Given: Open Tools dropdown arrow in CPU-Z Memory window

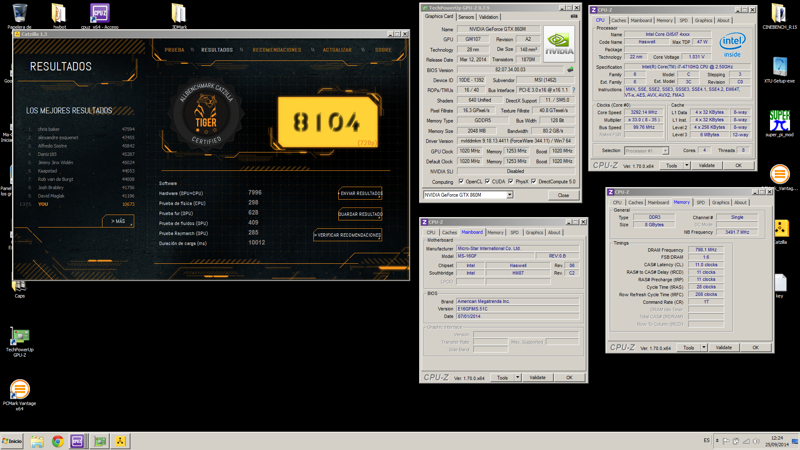Looking at the screenshot, I should click(x=703, y=347).
